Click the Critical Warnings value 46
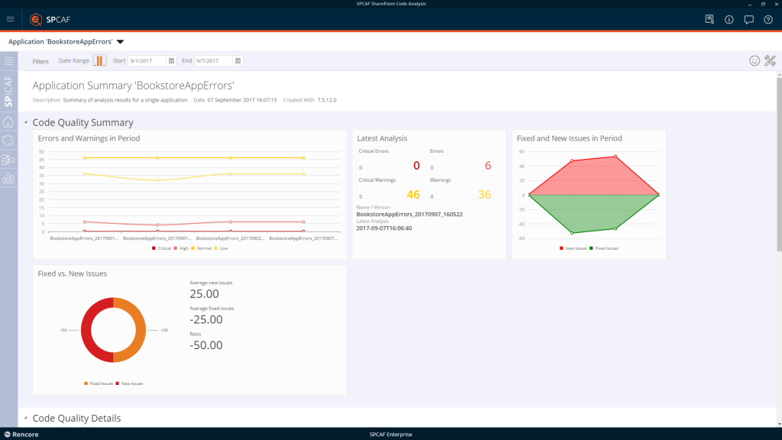 point(413,195)
